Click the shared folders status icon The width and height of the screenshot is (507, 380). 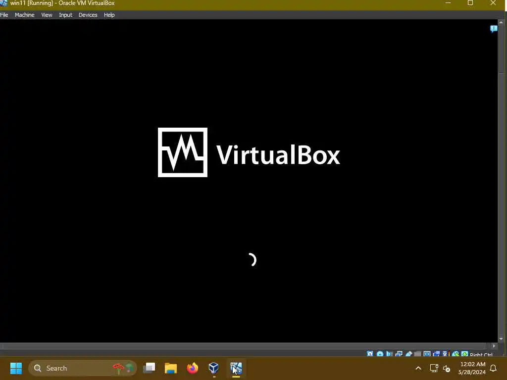(x=418, y=354)
